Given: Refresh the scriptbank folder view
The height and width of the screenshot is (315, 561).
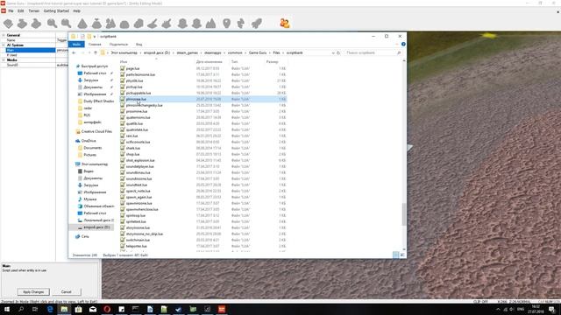Looking at the screenshot, I should coord(338,52).
